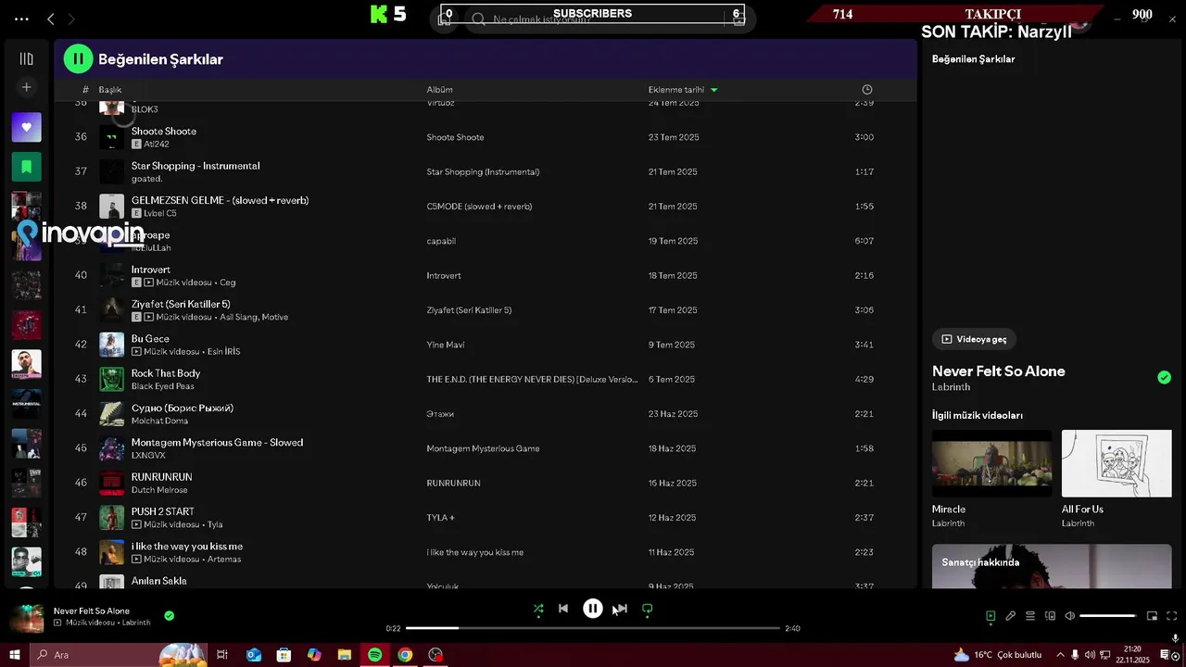Toggle repeat mode
This screenshot has width=1186, height=667.
[x=648, y=609]
